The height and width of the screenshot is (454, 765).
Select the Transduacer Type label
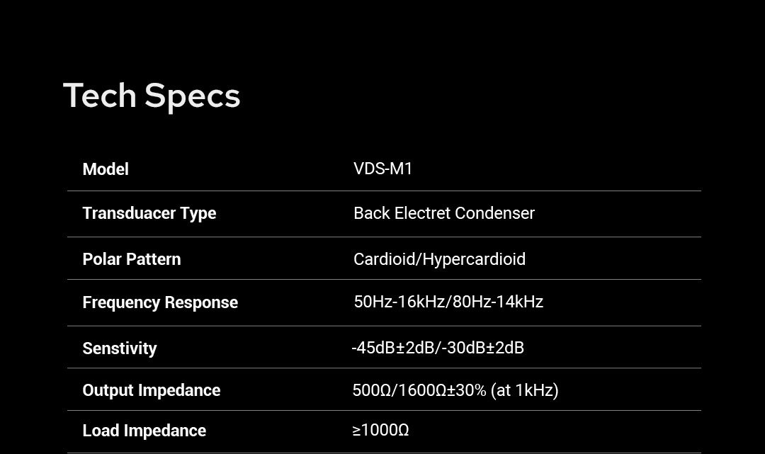(x=149, y=213)
